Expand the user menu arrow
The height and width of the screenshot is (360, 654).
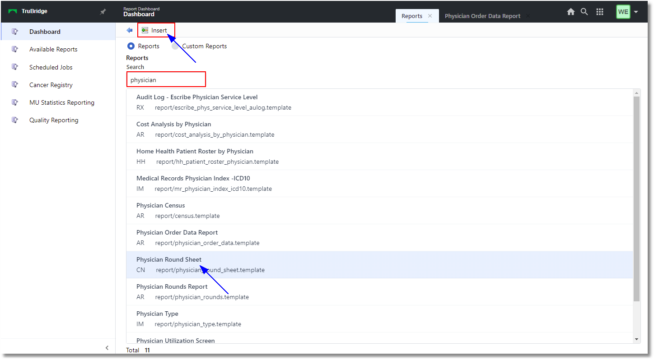tap(636, 12)
